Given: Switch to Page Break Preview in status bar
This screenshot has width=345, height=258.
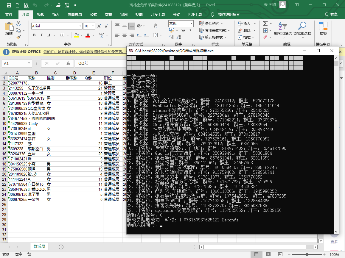Looking at the screenshot, I should [280, 254].
